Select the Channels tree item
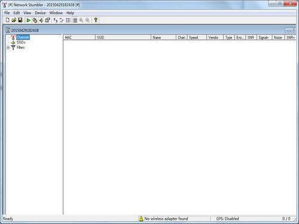This screenshot has height=224, width=299. click(x=23, y=37)
